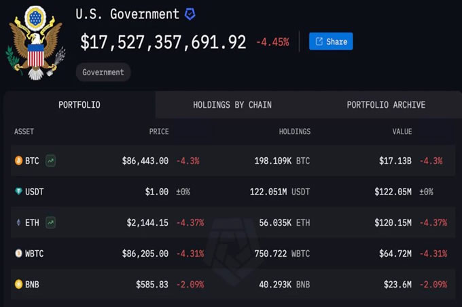The height and width of the screenshot is (307, 462).
Task: Sort by the Holdings column header
Action: click(294, 131)
